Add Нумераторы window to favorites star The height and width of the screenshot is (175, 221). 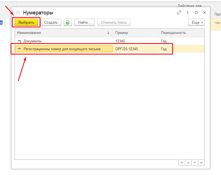[18, 13]
